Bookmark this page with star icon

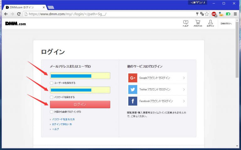[x=207, y=14]
